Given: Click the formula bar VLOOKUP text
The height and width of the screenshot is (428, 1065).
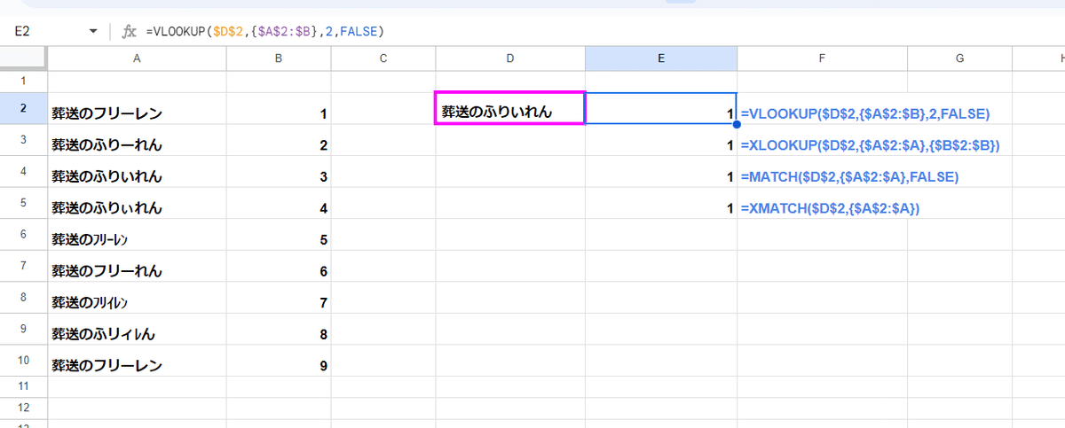Looking at the screenshot, I should pos(266,32).
